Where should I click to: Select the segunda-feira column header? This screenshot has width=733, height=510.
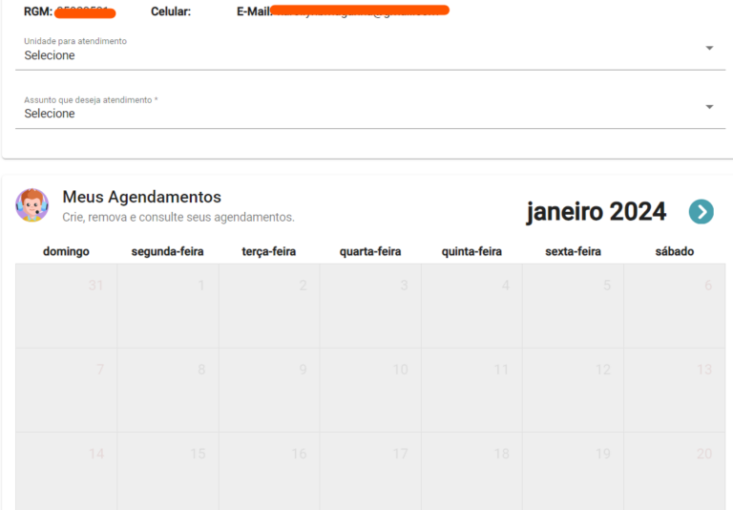point(168,252)
